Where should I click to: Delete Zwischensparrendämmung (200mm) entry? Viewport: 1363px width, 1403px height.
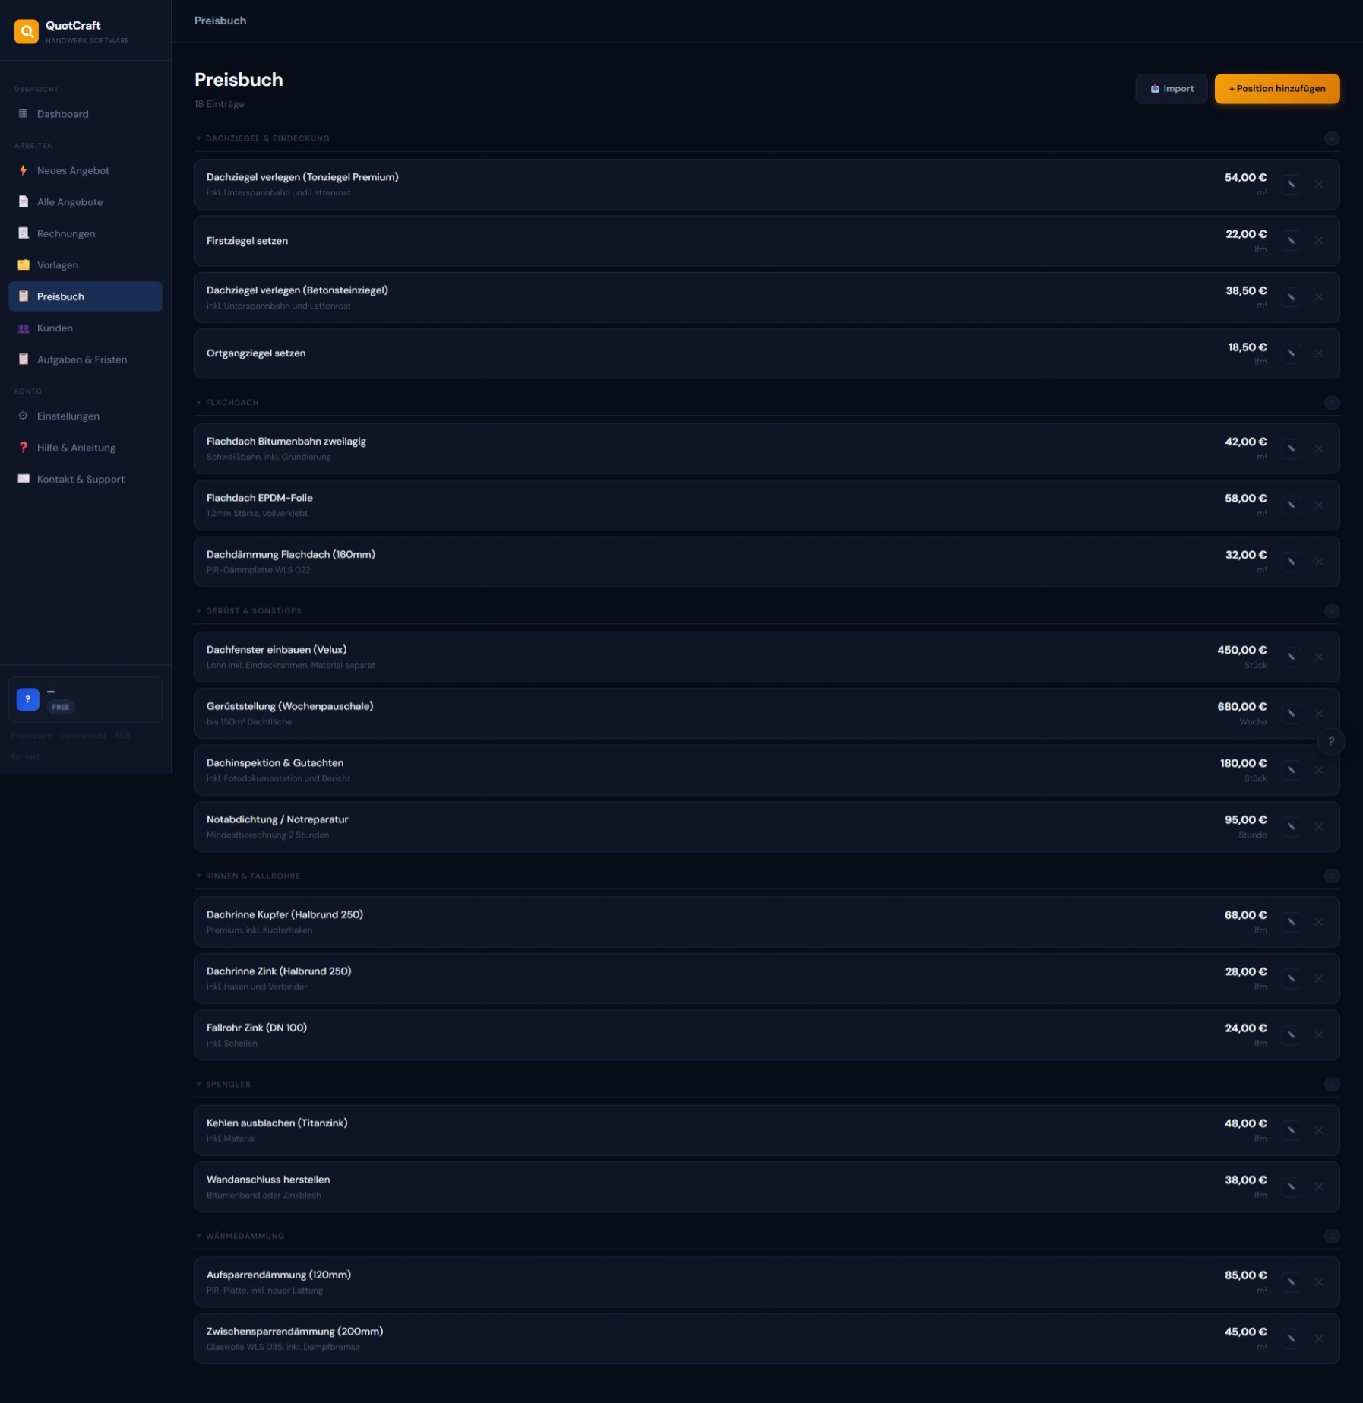click(1319, 1338)
